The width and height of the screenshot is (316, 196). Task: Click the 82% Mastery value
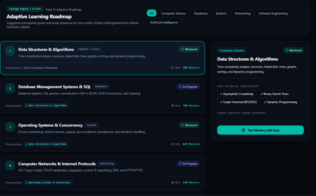191,144
